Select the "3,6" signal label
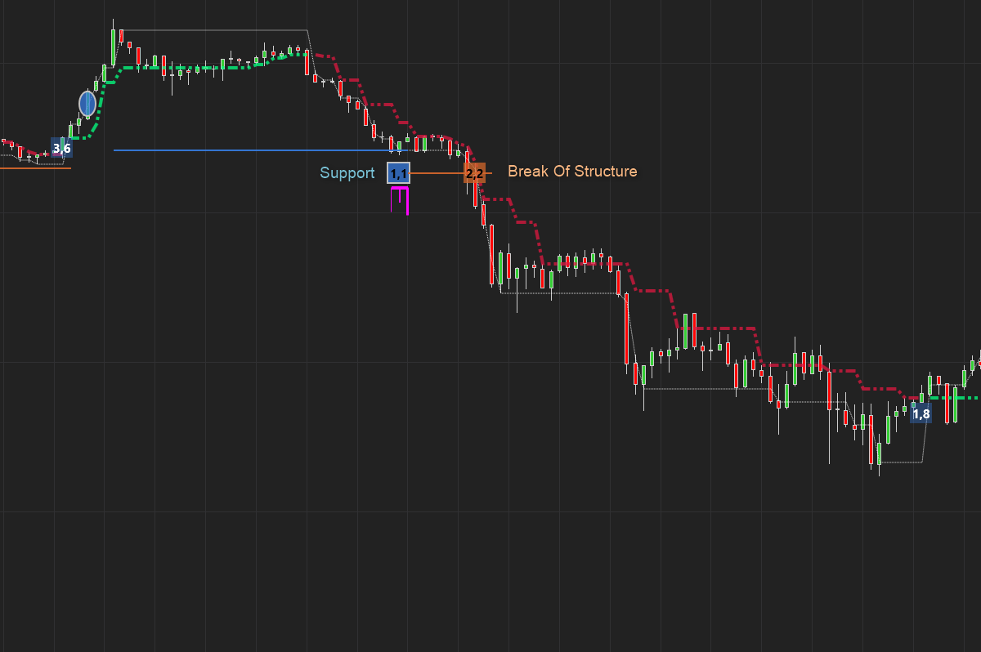 click(61, 148)
